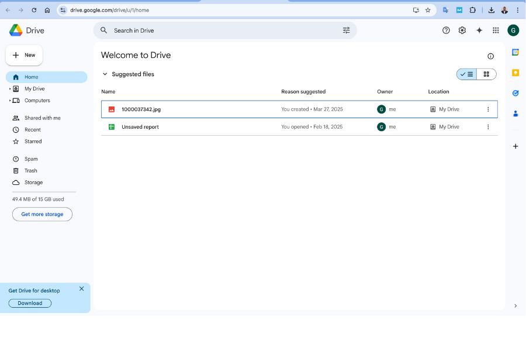
Task: Open Google Calendar side panel icon
Action: point(515,52)
